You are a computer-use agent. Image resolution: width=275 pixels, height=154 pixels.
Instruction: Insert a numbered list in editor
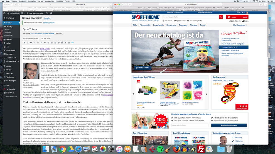38,43
